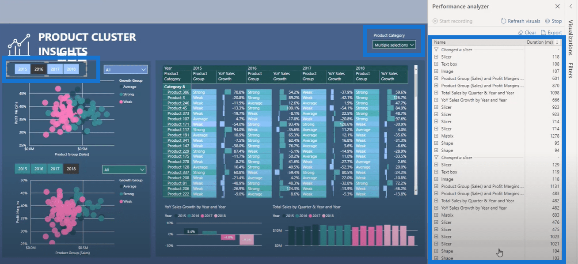Open the Filters pane tab
The height and width of the screenshot is (264, 578).
[570, 70]
